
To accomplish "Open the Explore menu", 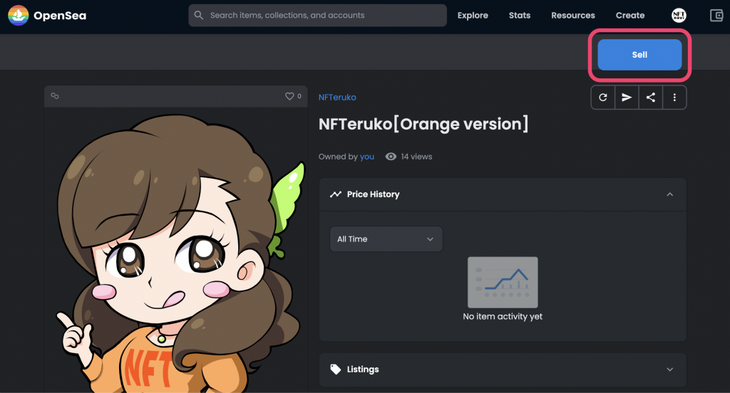I will (x=473, y=16).
